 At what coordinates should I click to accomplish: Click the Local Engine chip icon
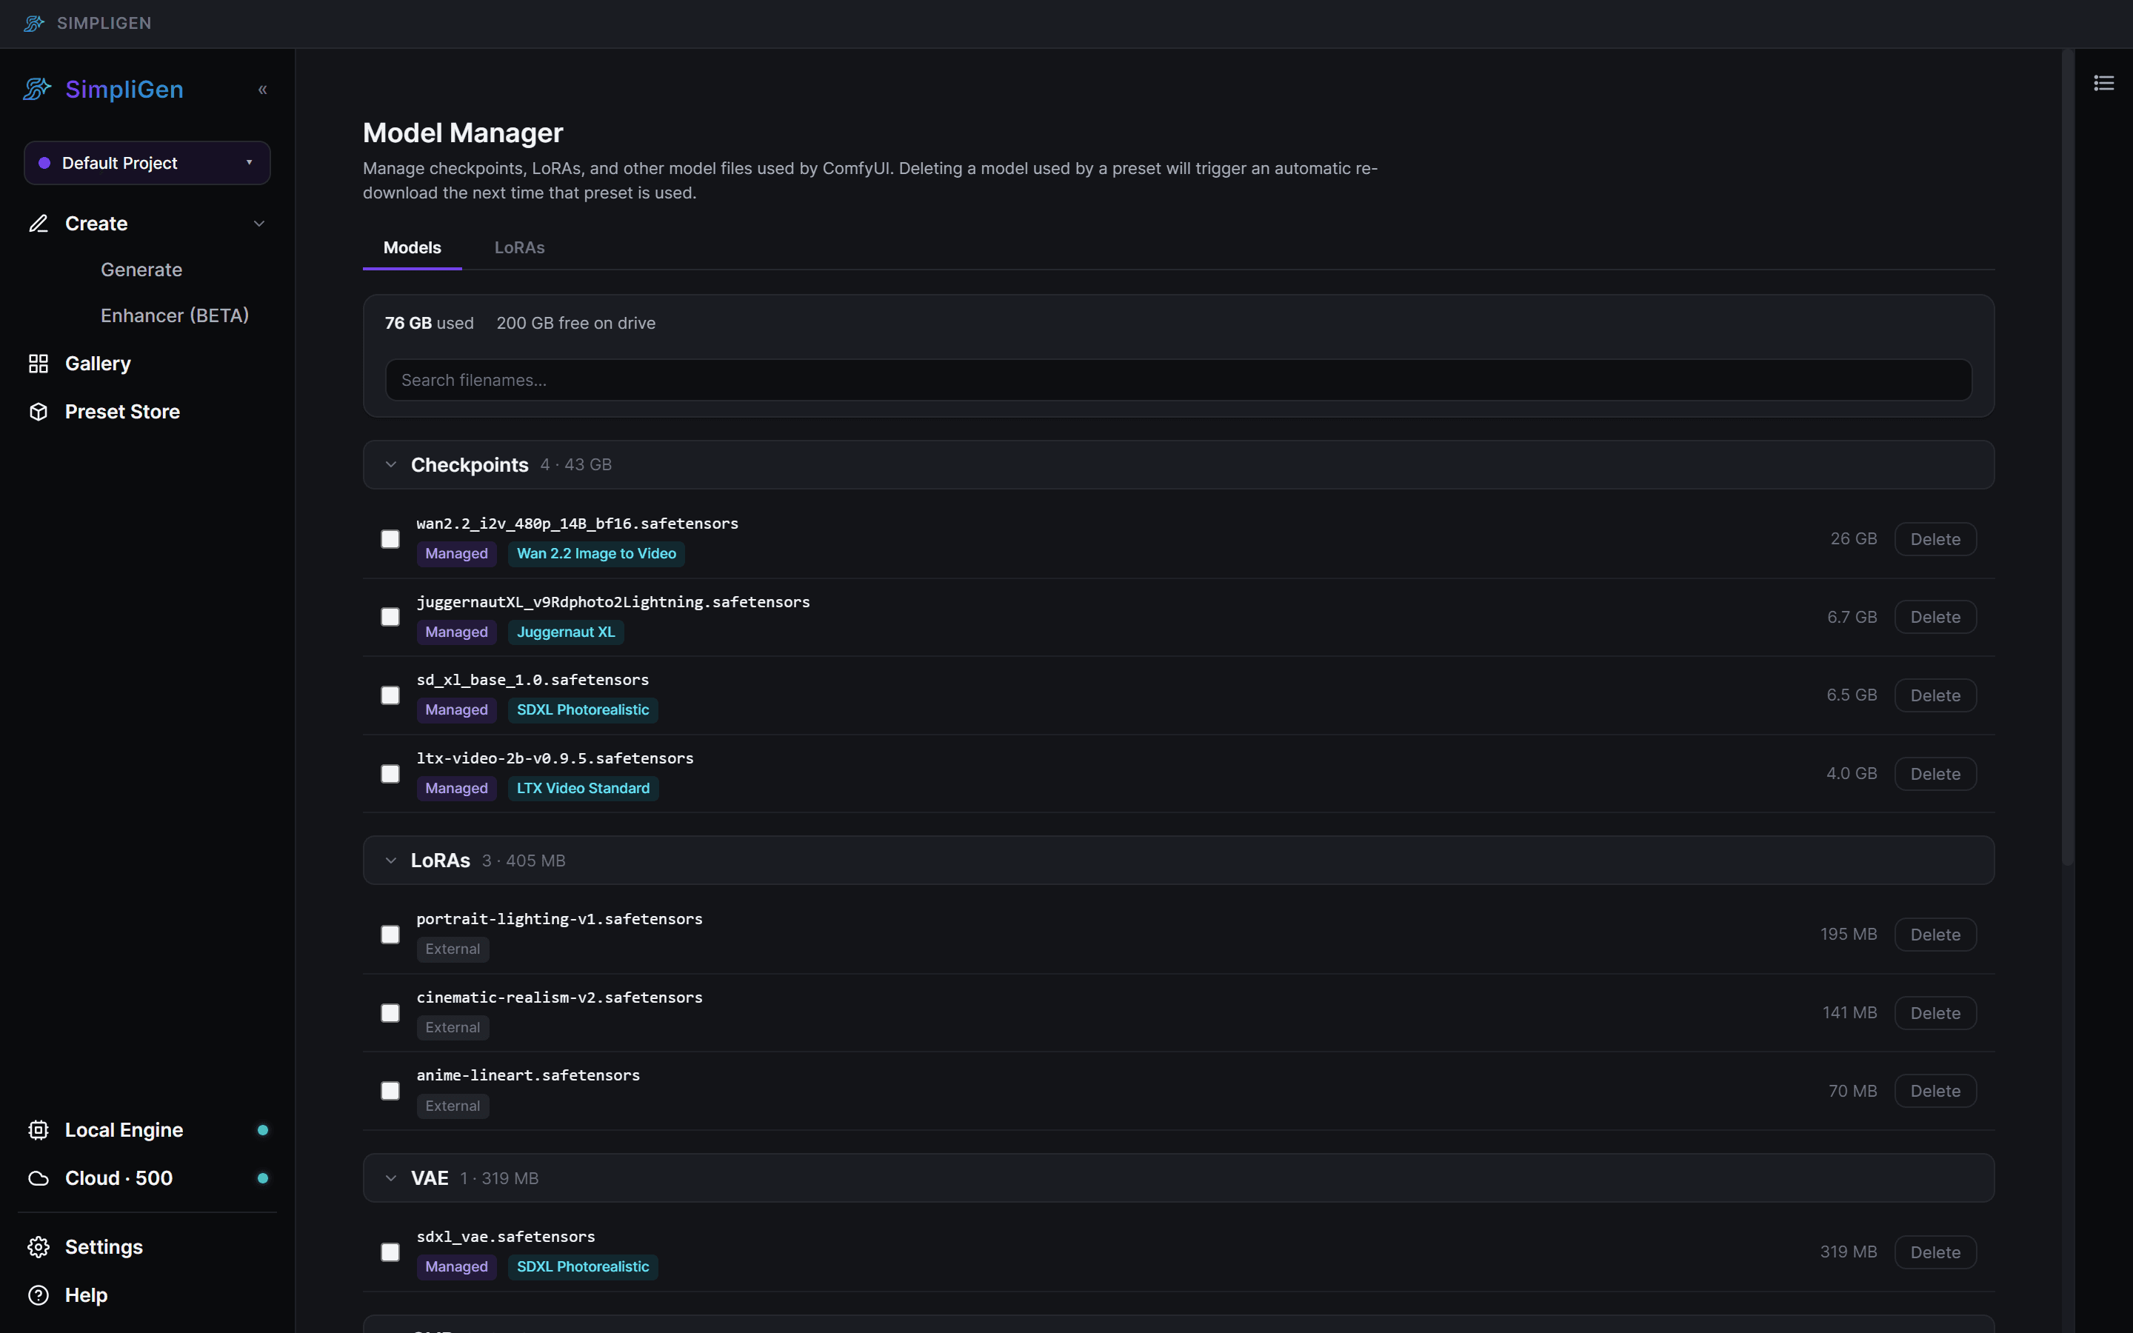point(38,1130)
